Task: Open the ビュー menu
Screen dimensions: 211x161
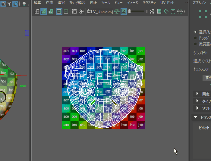Action: (x=118, y=2)
